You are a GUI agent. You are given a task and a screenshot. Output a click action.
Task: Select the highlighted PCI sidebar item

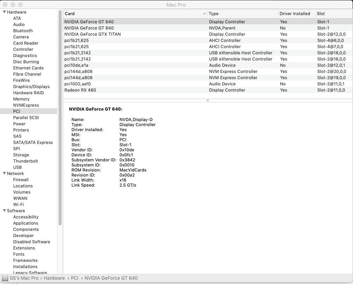pyautogui.click(x=29, y=111)
